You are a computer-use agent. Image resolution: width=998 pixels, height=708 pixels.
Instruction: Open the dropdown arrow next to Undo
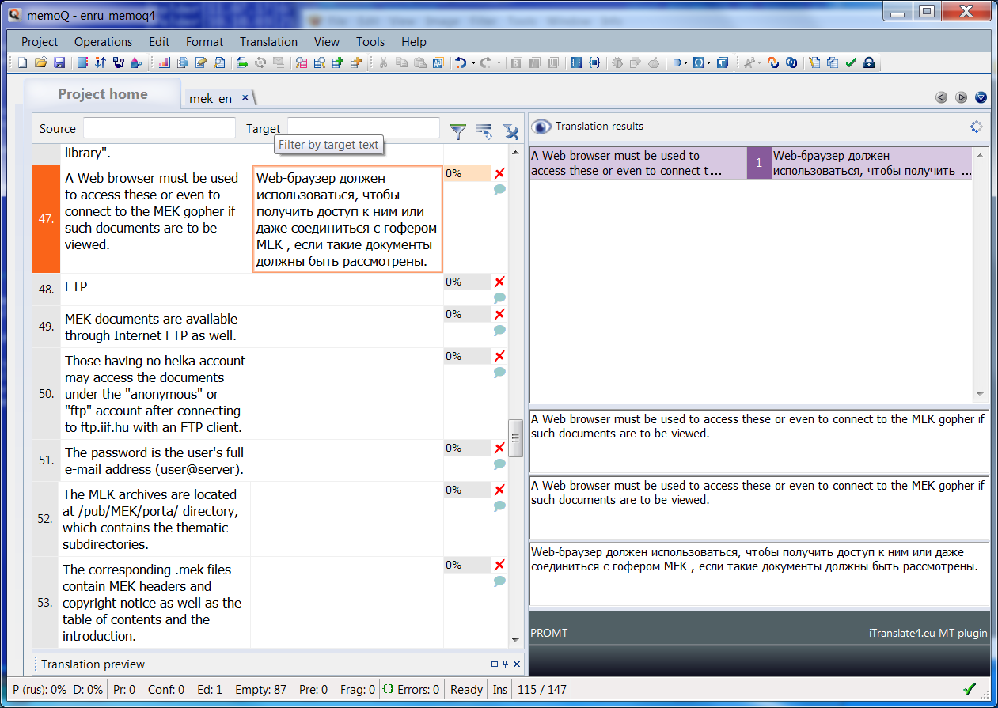473,63
